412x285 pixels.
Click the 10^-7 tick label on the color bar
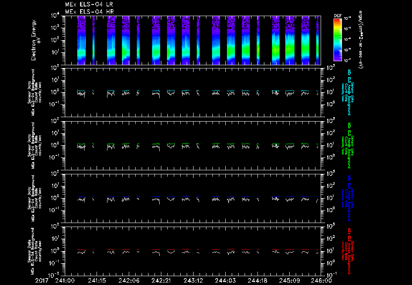347,60
